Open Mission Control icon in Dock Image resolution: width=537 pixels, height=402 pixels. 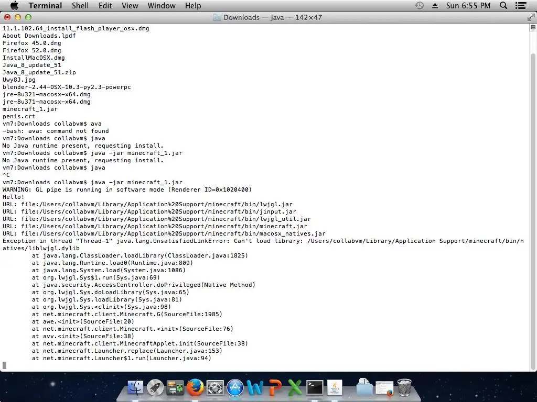click(175, 387)
